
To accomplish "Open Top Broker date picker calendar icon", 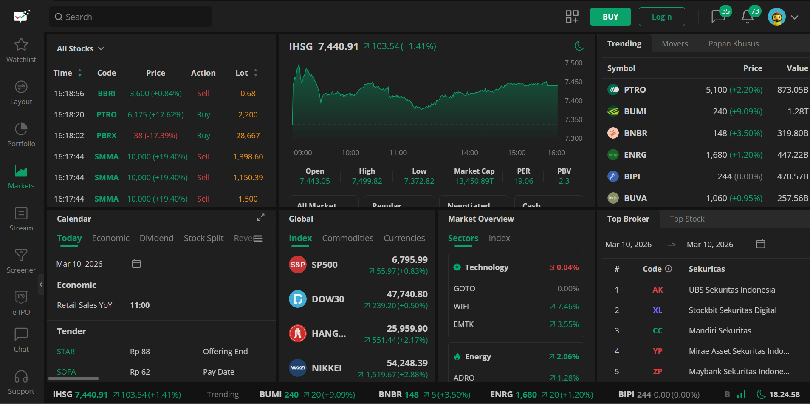I will coord(761,244).
